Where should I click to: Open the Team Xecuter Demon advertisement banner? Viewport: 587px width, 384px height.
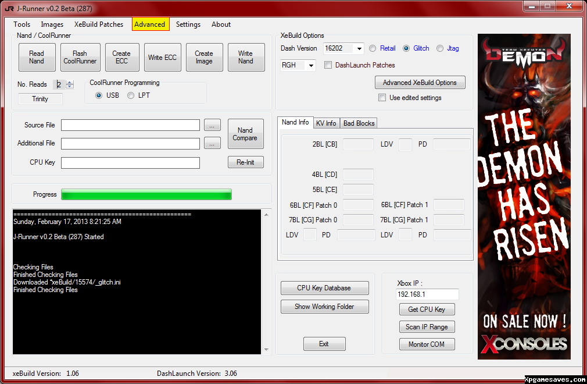click(x=524, y=196)
